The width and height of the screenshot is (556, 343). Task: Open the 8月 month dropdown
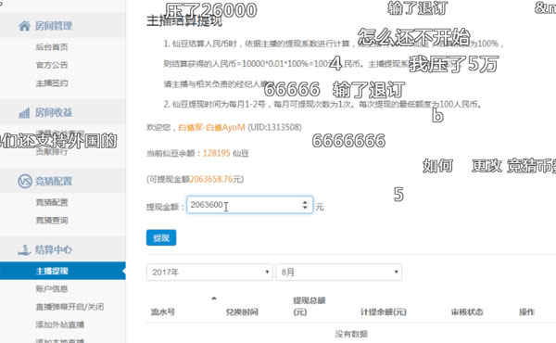(338, 272)
